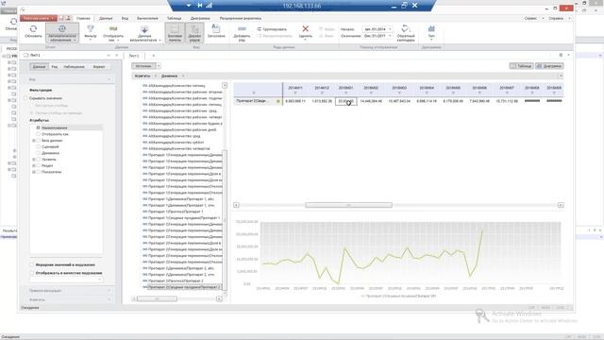This screenshot has width=604, height=340.
Task: Toggle the Скрывать значения checkbox
Action: pos(25,98)
